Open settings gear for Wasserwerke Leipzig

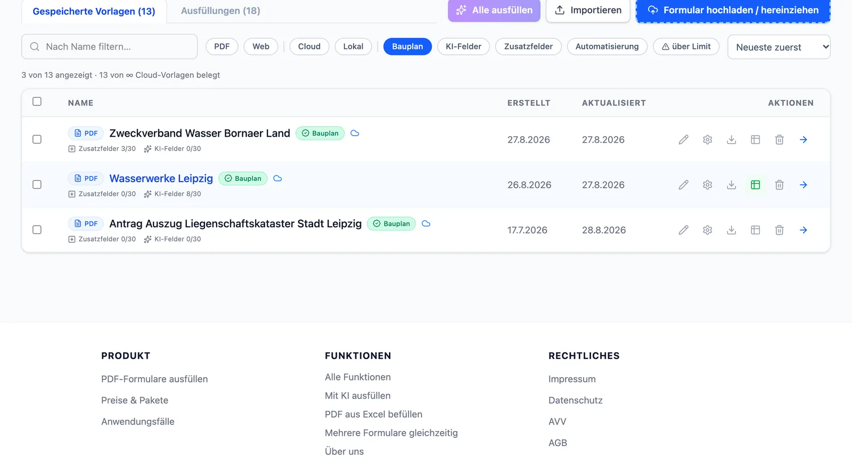coord(707,185)
